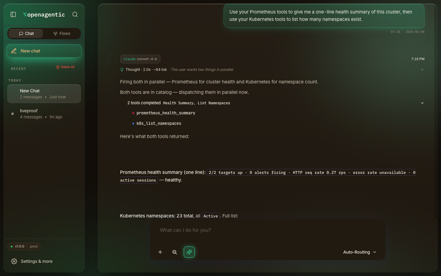Viewport: 441px width, 276px height.
Task: Switch to the Chat tab
Action: (x=26, y=33)
